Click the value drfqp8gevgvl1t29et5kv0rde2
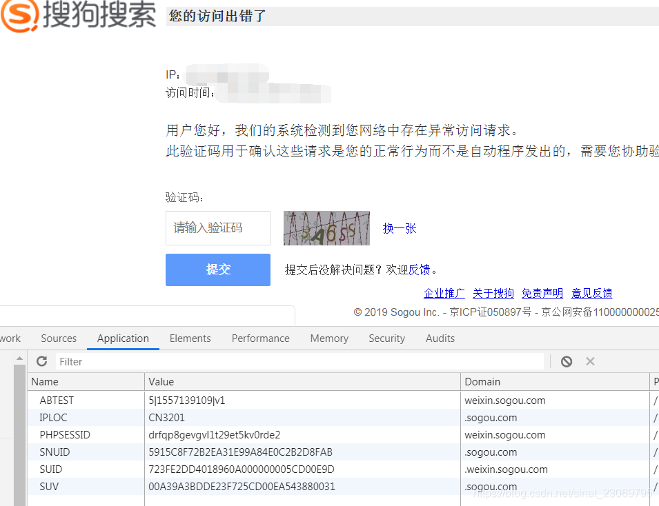 (215, 435)
